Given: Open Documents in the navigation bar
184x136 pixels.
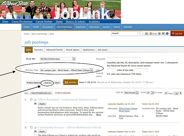Looking at the screenshot, I should [x=48, y=27].
